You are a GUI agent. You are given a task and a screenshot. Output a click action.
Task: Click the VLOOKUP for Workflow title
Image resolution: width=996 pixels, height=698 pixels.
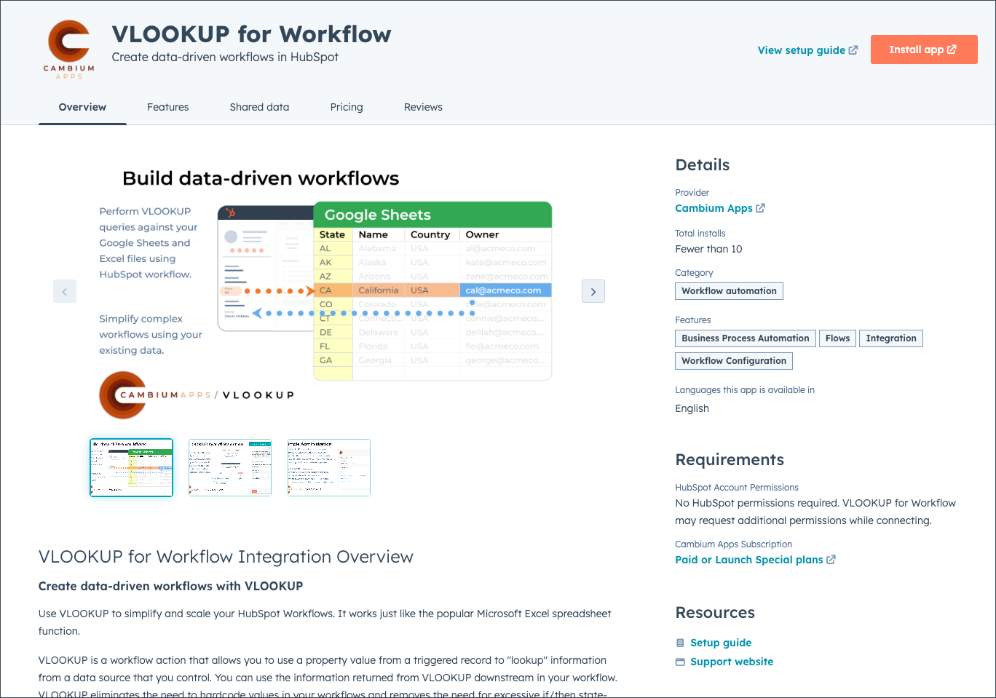coord(251,34)
